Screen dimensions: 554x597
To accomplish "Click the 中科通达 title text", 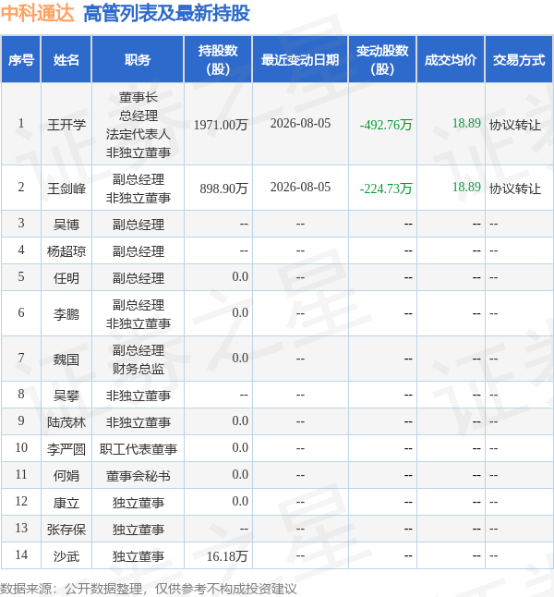I will [37, 13].
